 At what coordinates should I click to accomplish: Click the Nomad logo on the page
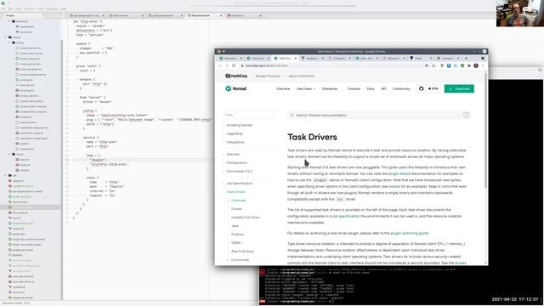click(236, 88)
